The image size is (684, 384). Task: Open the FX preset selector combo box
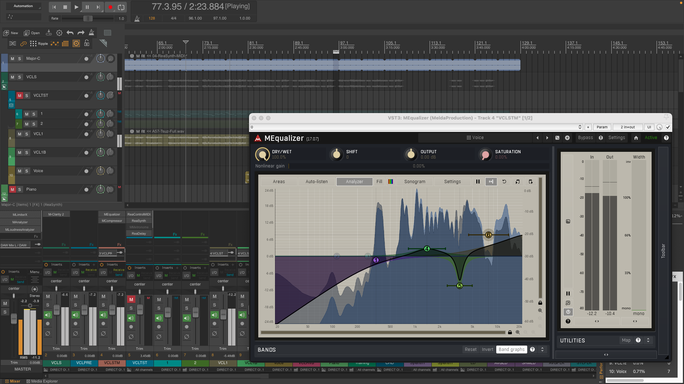tap(416, 127)
